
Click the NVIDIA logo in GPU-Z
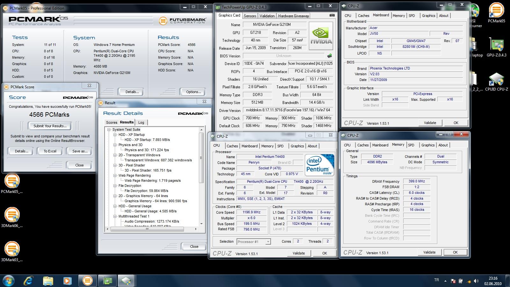click(x=321, y=36)
